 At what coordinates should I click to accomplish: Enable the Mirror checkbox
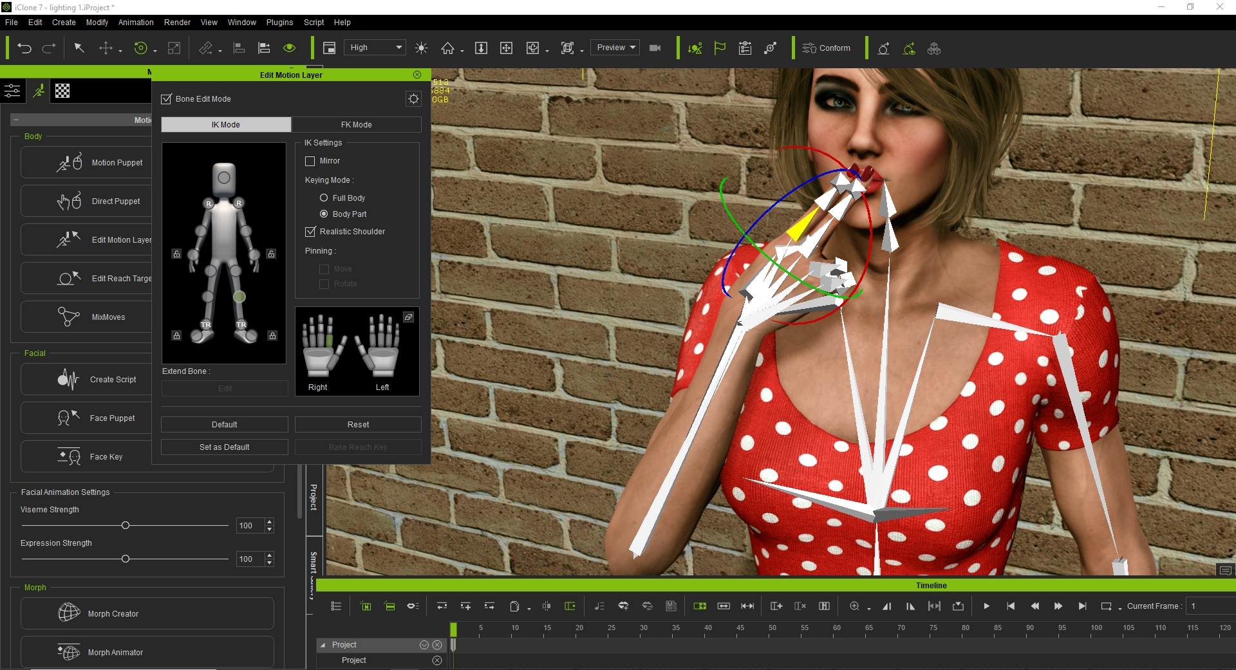310,161
